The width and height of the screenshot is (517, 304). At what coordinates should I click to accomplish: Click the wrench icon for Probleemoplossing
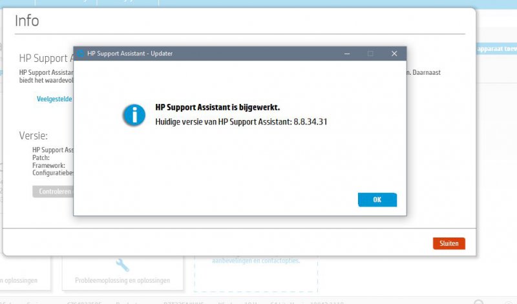point(123,264)
